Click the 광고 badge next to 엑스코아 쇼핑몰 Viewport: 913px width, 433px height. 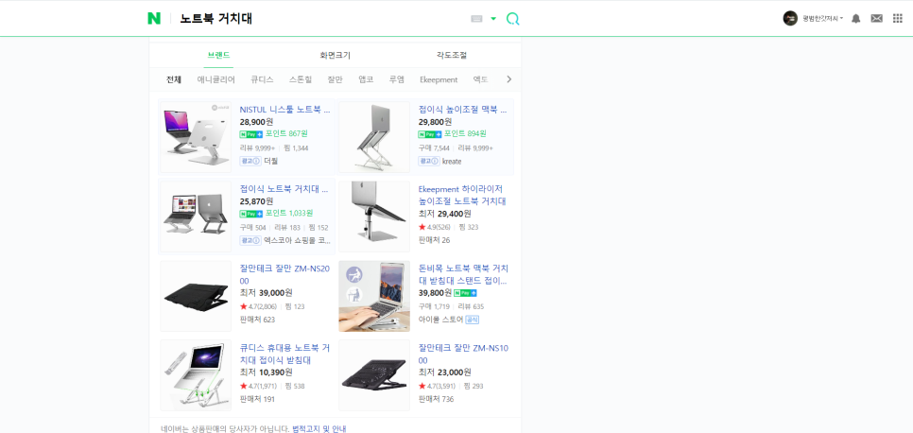pyautogui.click(x=250, y=240)
